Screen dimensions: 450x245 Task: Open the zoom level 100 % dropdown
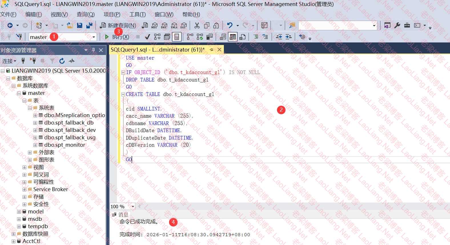(133, 207)
